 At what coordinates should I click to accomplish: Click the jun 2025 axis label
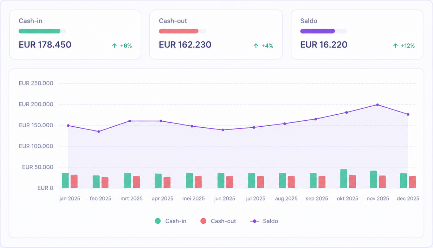225,199
